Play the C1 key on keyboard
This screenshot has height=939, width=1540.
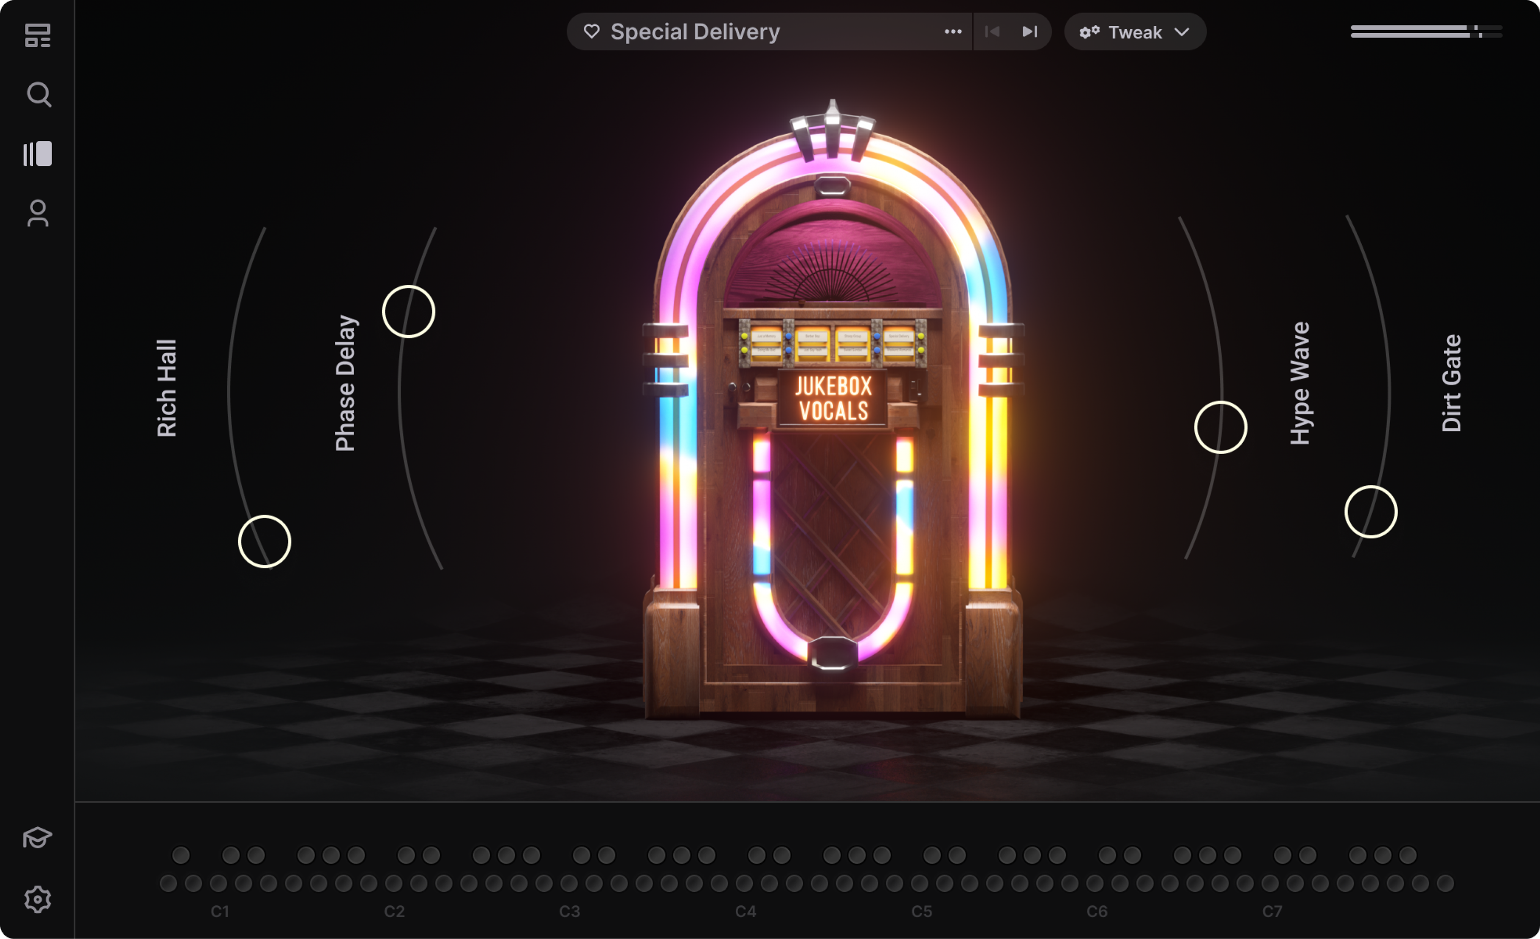219,883
